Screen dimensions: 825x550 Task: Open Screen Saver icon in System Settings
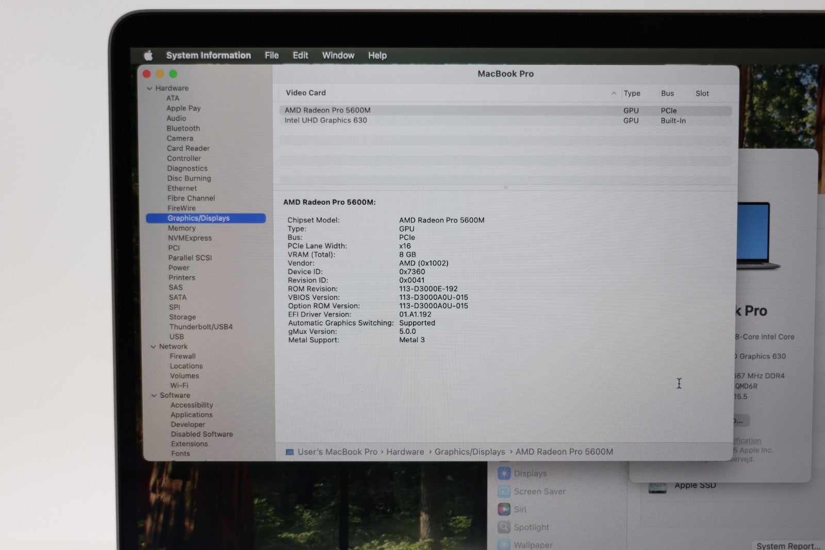click(x=504, y=492)
